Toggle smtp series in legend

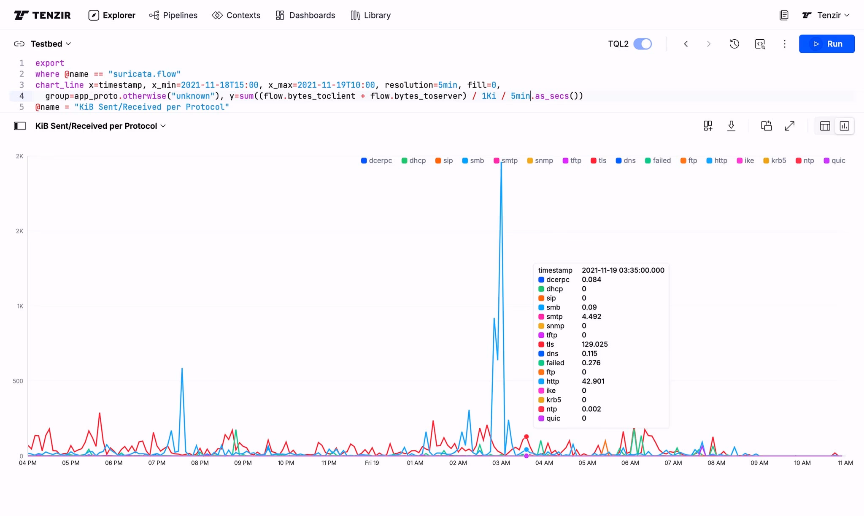coord(505,160)
